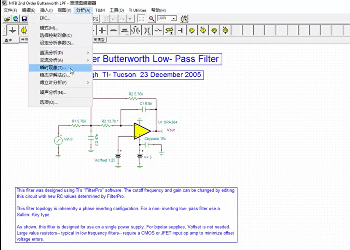Click the Save floppy disk icon
350x250 pixels.
point(24,19)
